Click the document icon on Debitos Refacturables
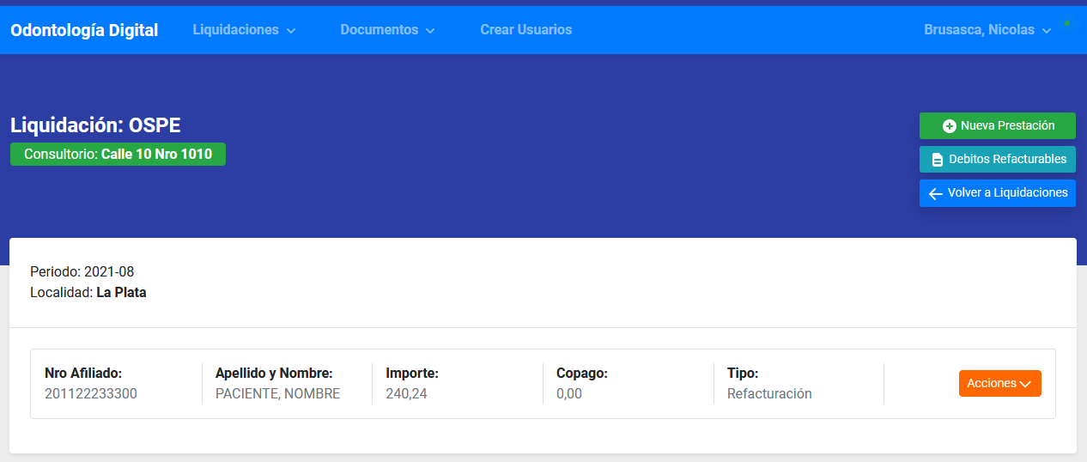 point(938,160)
